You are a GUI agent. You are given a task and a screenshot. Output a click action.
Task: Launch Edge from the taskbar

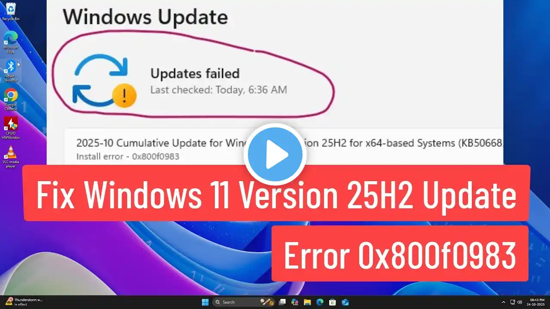[x=320, y=302]
